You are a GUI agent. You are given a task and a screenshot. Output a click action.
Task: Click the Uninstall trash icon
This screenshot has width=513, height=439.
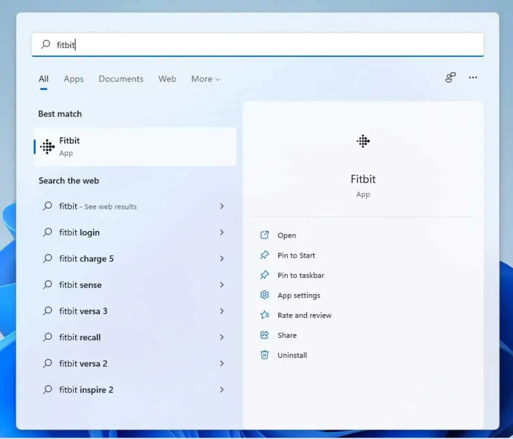click(265, 355)
